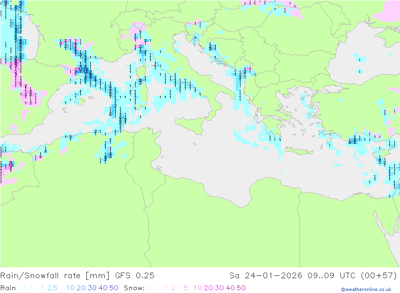Click Snow legend value 40
400x293 pixels.
pyautogui.click(x=230, y=288)
